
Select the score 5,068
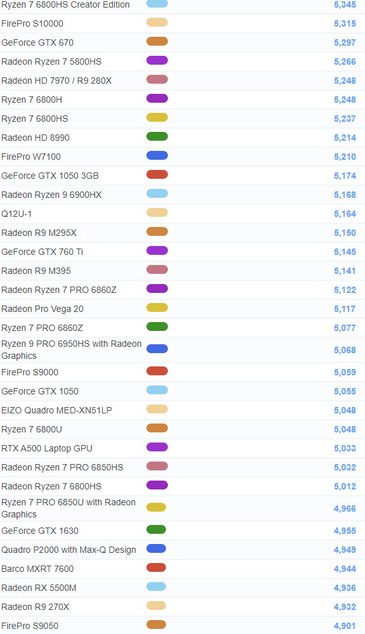345,350
